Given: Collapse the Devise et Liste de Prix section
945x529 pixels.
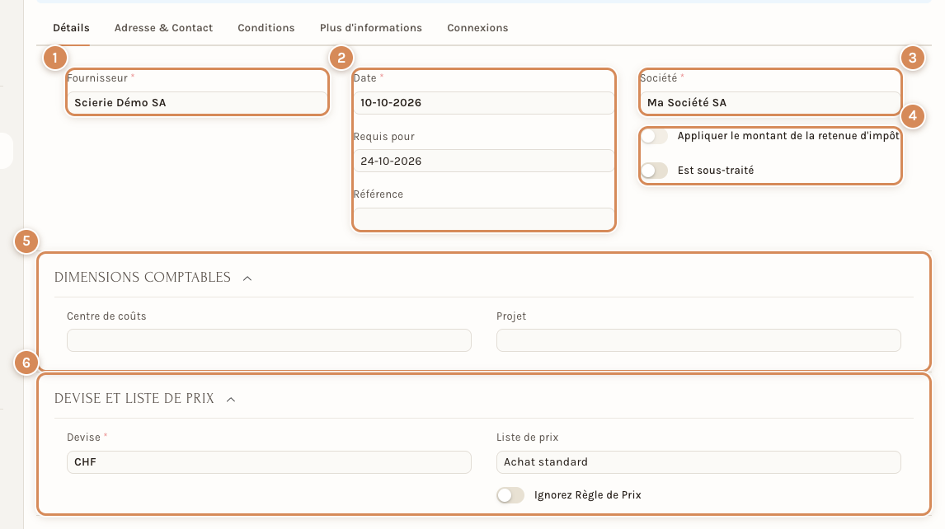Looking at the screenshot, I should 231,399.
